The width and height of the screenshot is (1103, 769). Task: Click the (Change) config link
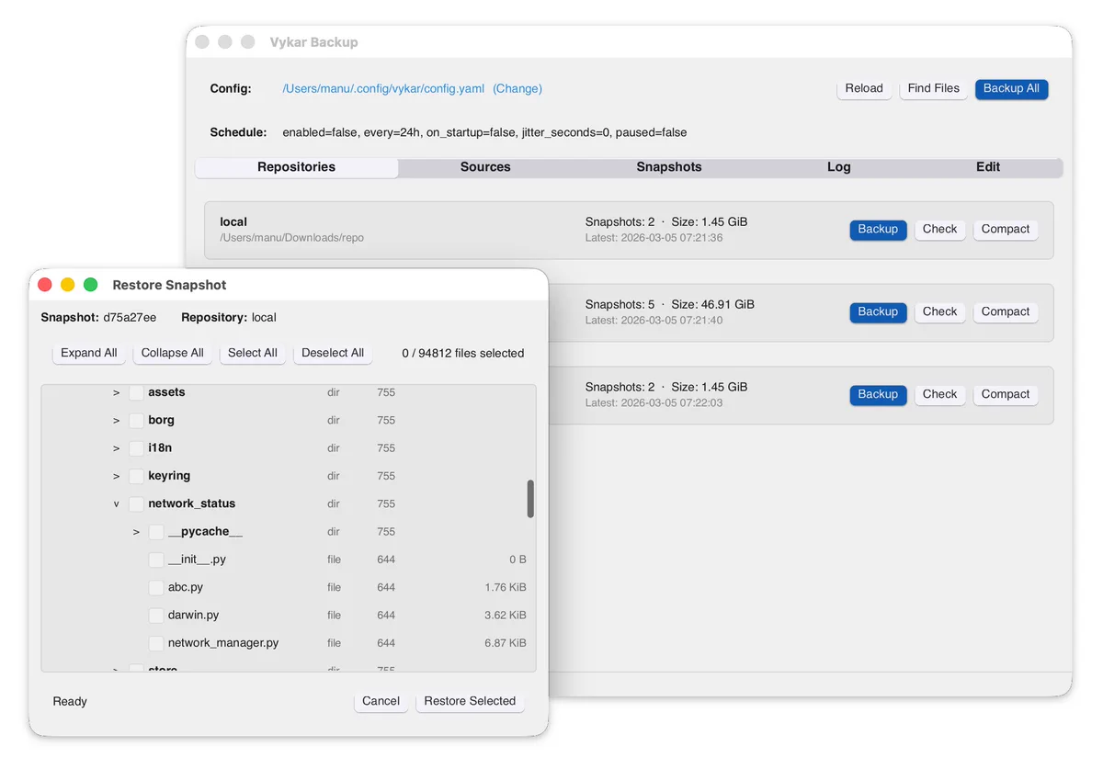click(x=517, y=89)
